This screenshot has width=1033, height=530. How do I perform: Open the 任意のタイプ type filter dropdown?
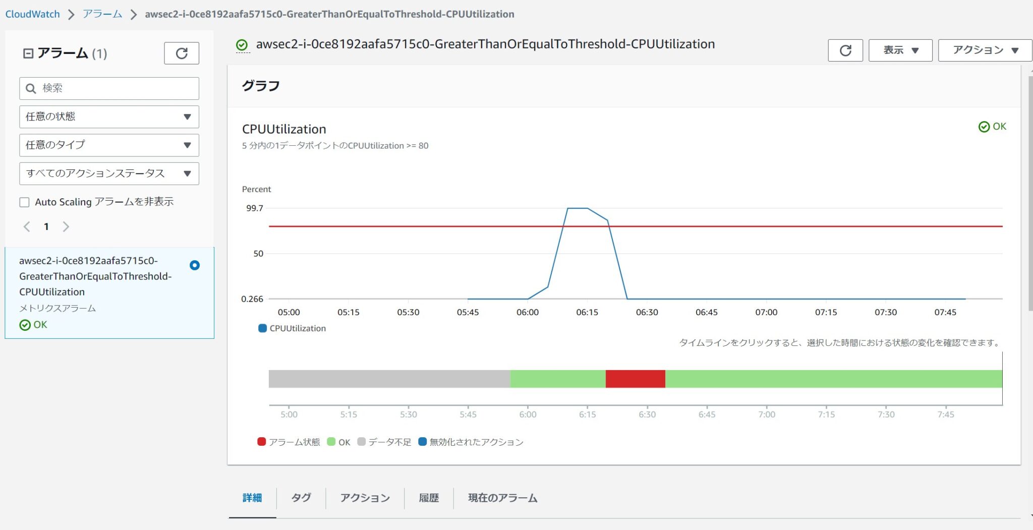[x=108, y=145]
